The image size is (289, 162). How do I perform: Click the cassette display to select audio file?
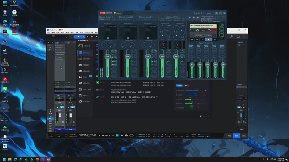coord(203,26)
